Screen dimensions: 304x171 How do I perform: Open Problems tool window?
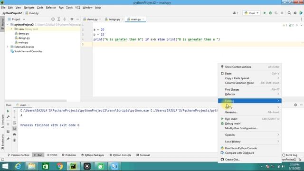[69, 155]
